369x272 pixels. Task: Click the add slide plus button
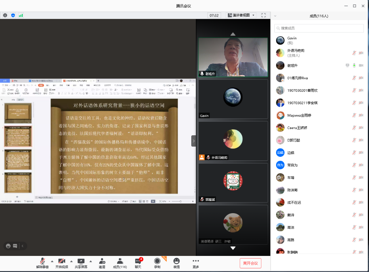pos(17,197)
